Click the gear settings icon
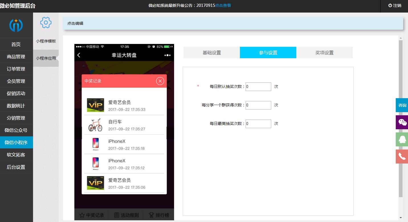 pos(46,23)
